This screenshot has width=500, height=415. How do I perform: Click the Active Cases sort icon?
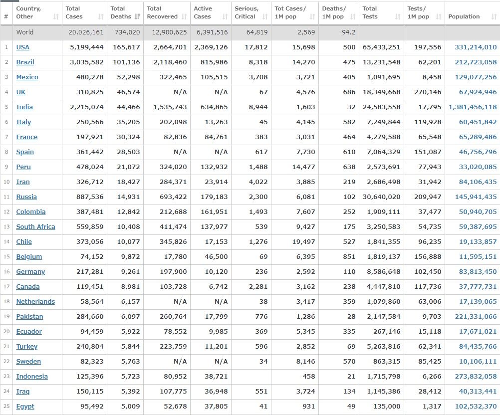click(225, 17)
